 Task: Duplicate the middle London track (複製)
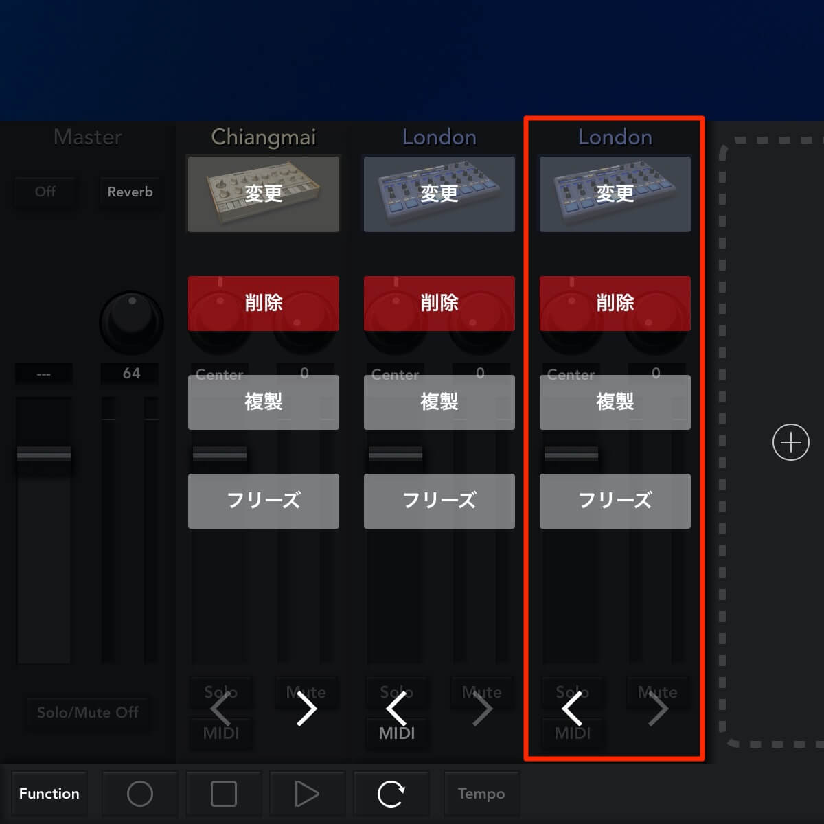pyautogui.click(x=439, y=402)
